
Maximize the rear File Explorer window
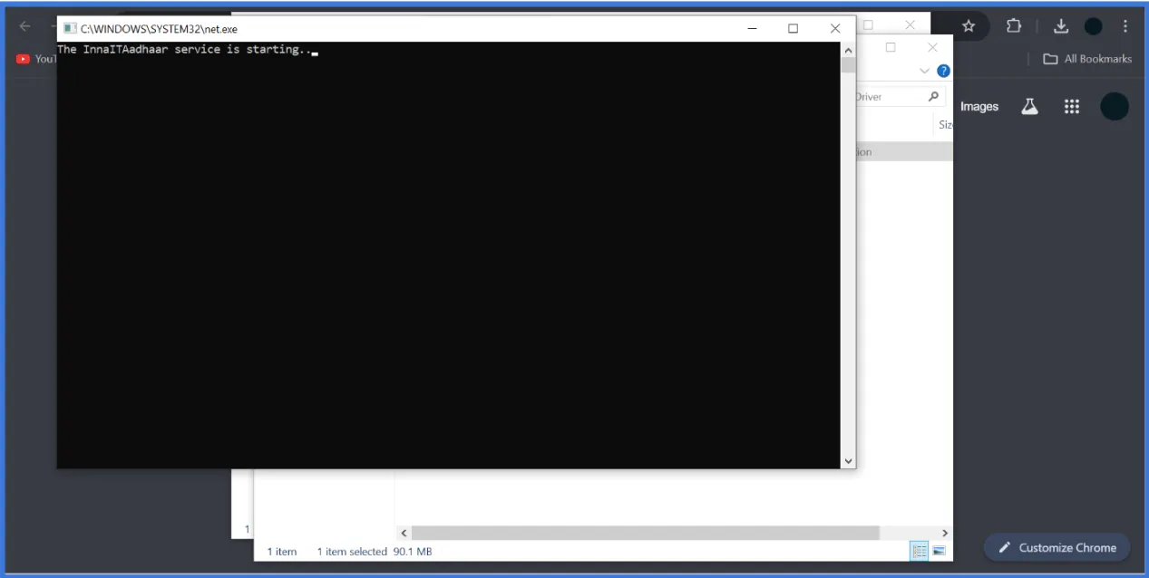coord(869,25)
